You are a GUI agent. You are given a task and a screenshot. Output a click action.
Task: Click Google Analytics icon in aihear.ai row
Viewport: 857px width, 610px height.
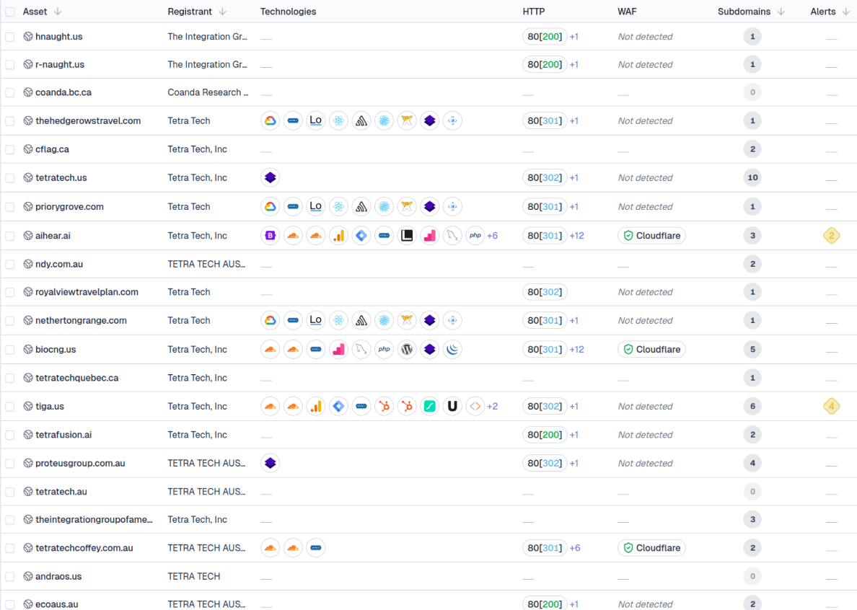[339, 235]
